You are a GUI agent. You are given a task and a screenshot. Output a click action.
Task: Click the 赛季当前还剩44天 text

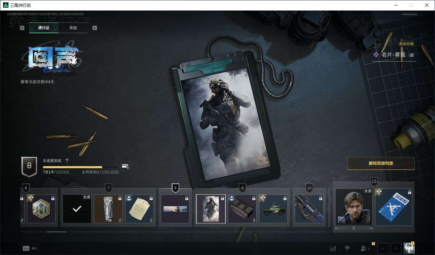(x=37, y=82)
